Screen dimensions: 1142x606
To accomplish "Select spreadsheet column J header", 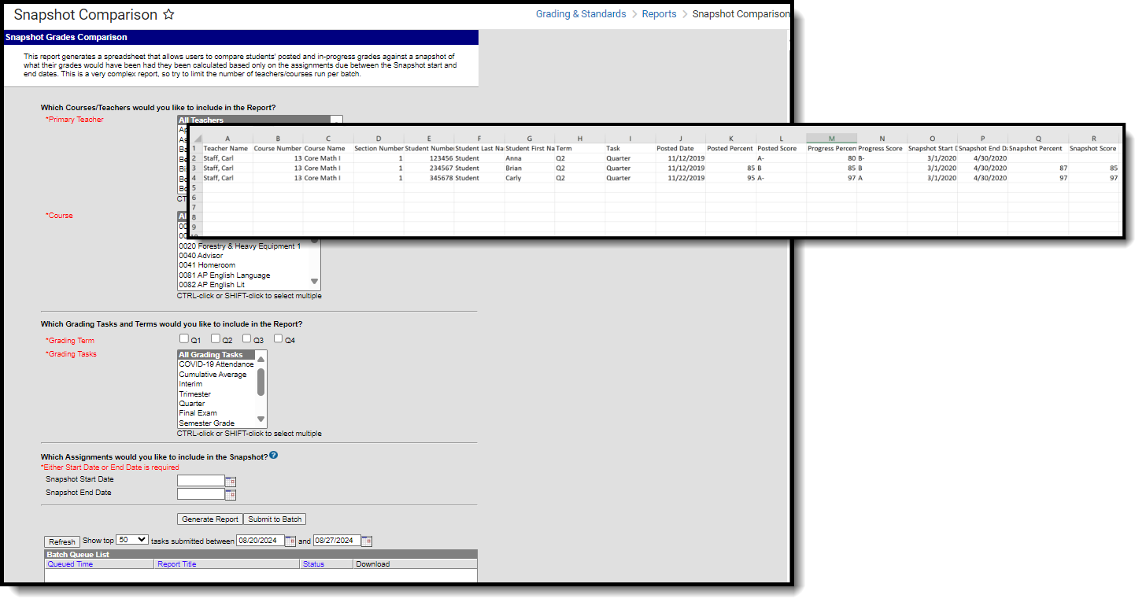I will [680, 138].
